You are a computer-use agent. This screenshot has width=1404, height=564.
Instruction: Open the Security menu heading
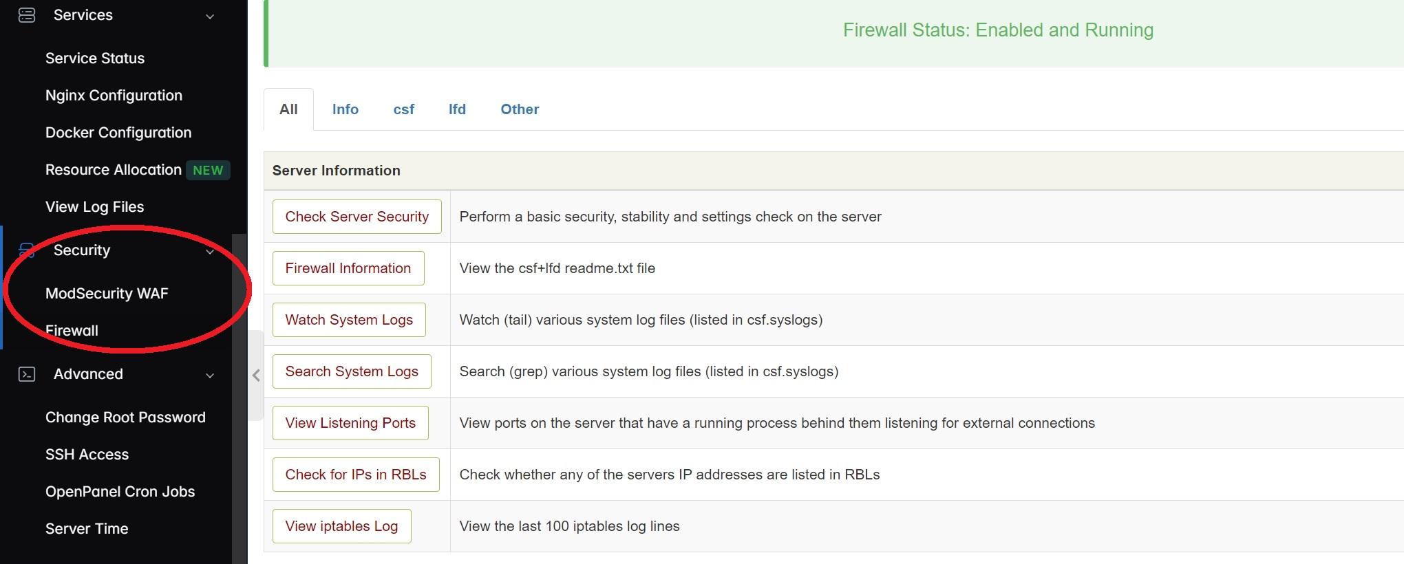[x=82, y=250]
